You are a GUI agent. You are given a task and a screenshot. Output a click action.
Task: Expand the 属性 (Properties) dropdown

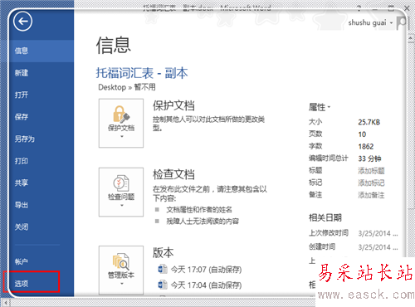tap(329, 107)
